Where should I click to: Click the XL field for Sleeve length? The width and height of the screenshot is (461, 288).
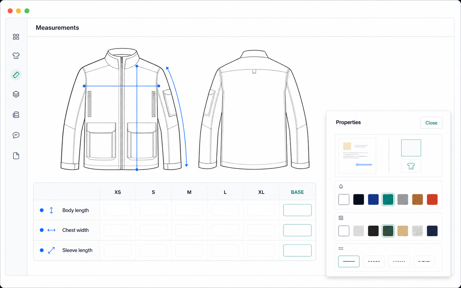[x=261, y=250]
